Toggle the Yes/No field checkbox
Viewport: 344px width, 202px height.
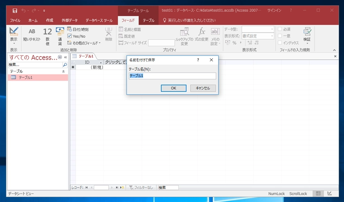pos(70,36)
